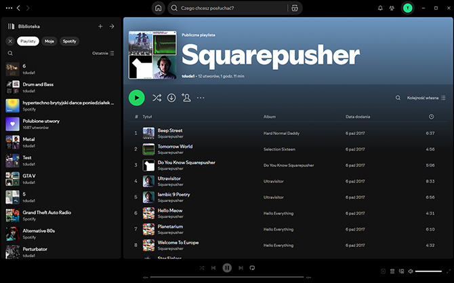Select track Hello Meow
This screenshot has height=283, width=454.
288,213
